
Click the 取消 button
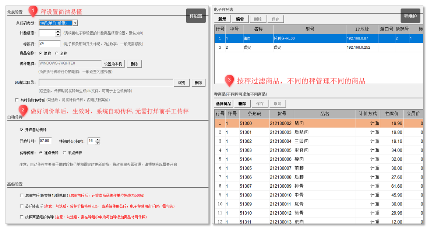(278, 104)
